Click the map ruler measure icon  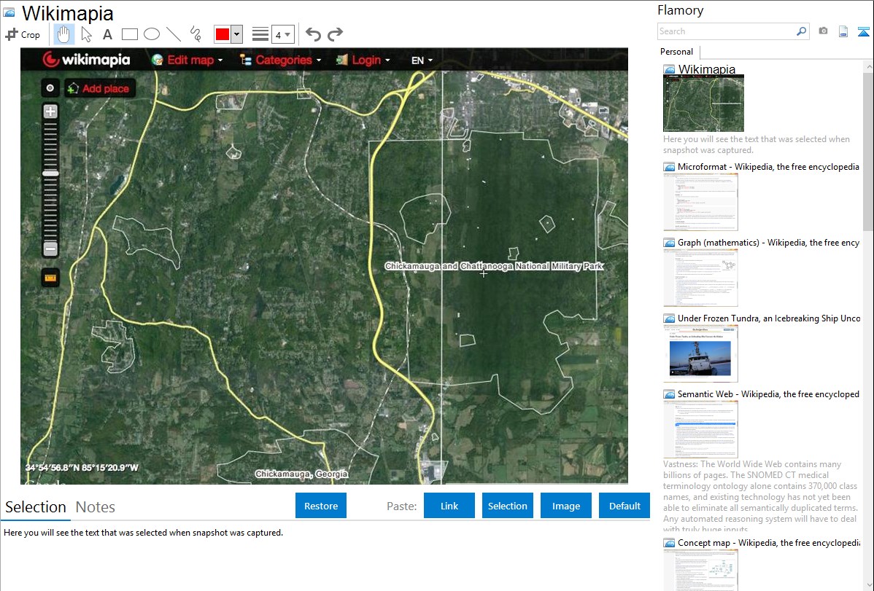[50, 278]
